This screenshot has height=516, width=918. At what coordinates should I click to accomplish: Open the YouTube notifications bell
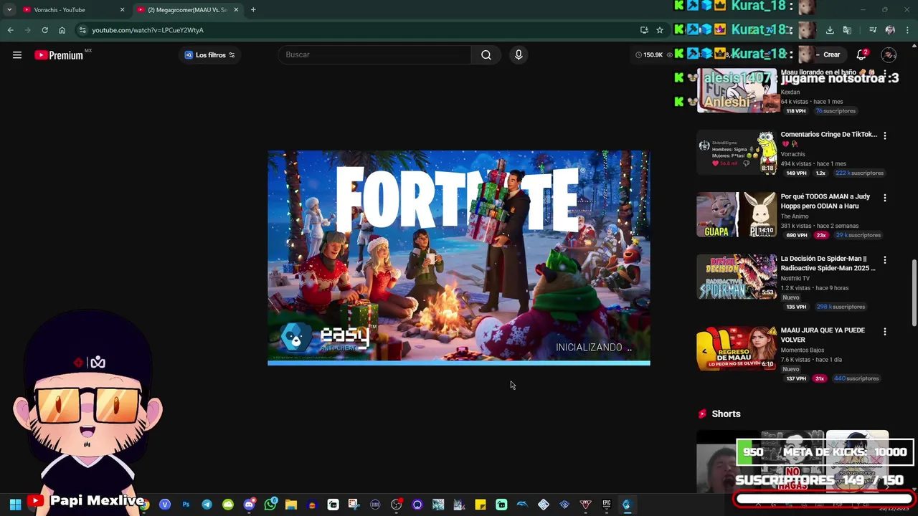861,55
